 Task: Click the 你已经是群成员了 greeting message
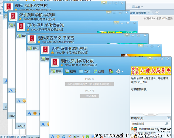click(x=89, y=84)
